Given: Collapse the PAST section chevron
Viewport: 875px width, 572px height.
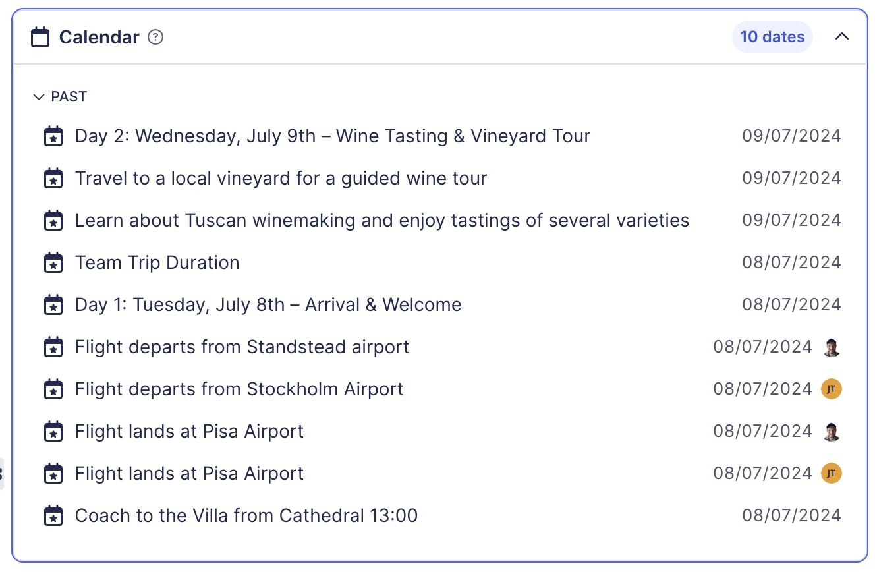Looking at the screenshot, I should click(x=38, y=97).
